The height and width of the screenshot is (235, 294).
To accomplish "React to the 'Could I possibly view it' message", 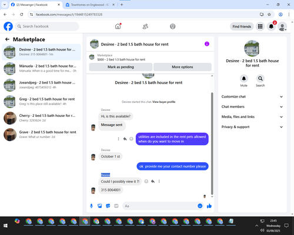I will pyautogui.click(x=146, y=182).
